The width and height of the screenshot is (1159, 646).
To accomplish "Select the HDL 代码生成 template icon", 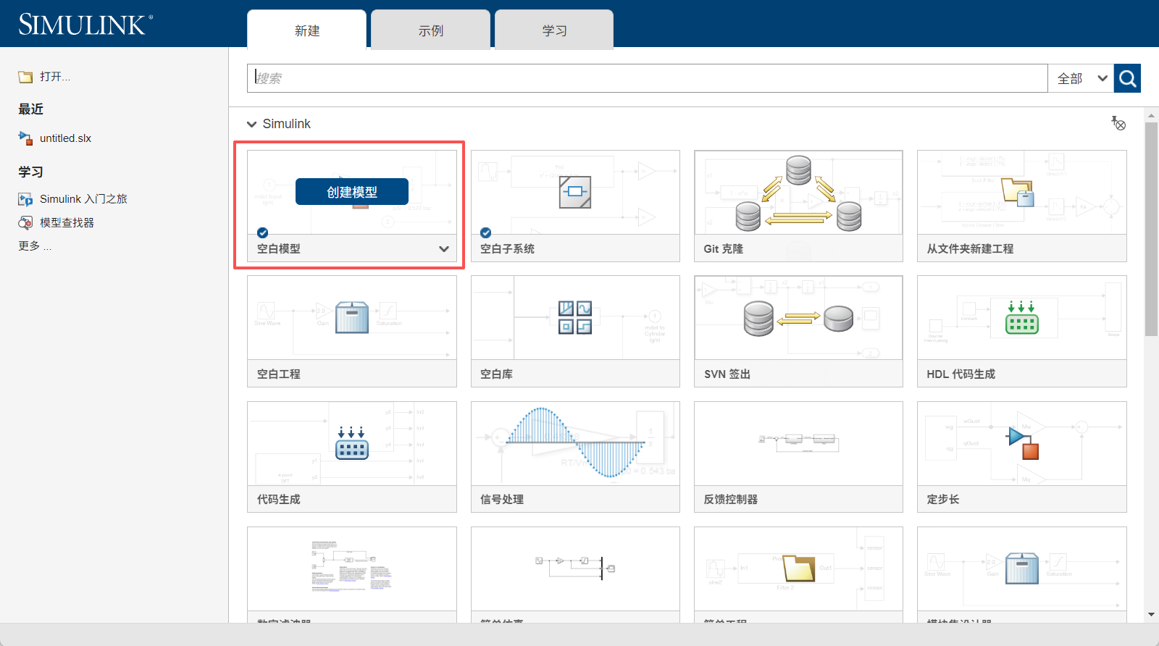I will [x=1021, y=317].
